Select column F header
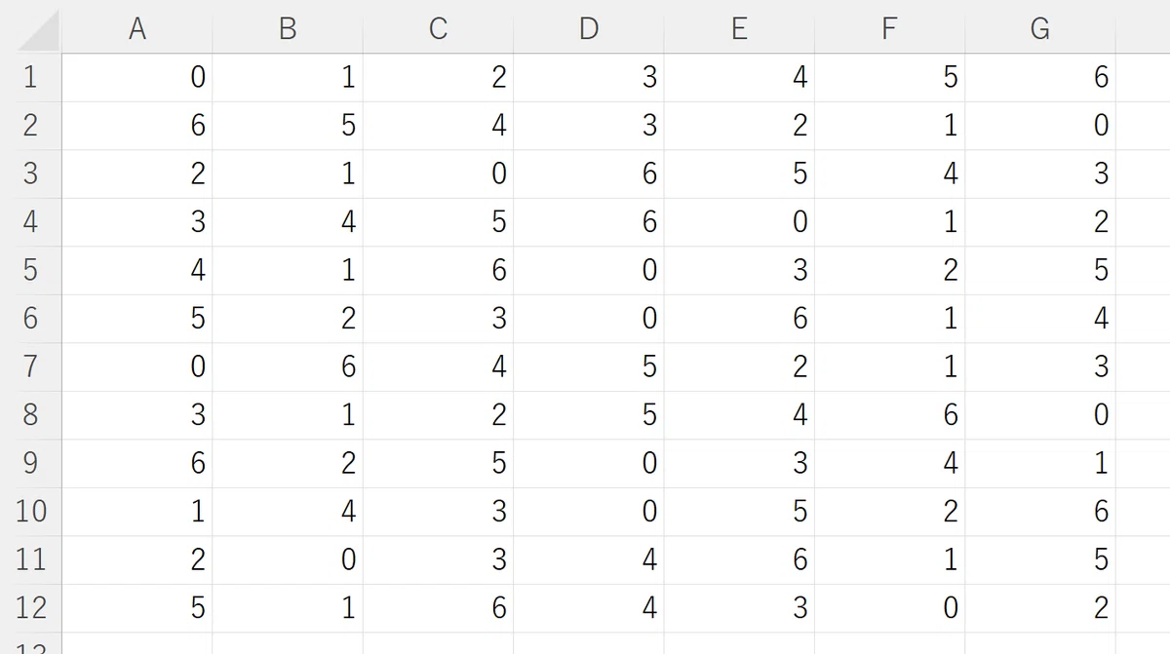This screenshot has height=654, width=1170. [x=889, y=27]
